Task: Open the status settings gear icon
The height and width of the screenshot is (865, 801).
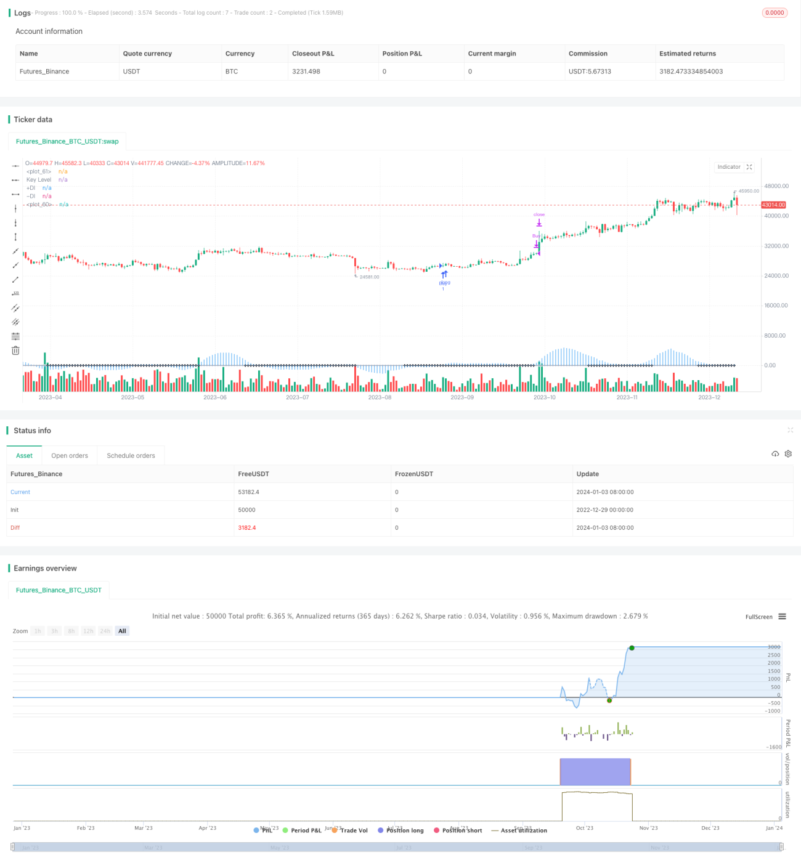Action: (788, 454)
